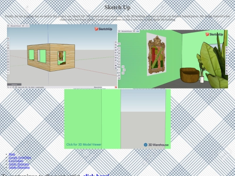Follow the Adobe Photoshop link
235x176 pixels.
(19, 167)
